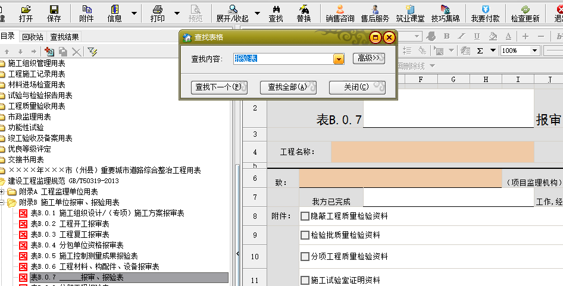This screenshot has width=563, height=286.
Task: Click the Check for Updates (检查更新) icon
Action: pyautogui.click(x=525, y=12)
